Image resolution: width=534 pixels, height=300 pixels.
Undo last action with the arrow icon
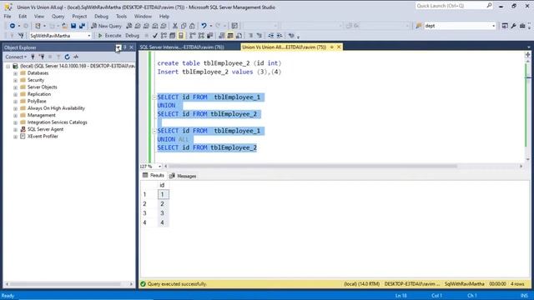click(204, 26)
